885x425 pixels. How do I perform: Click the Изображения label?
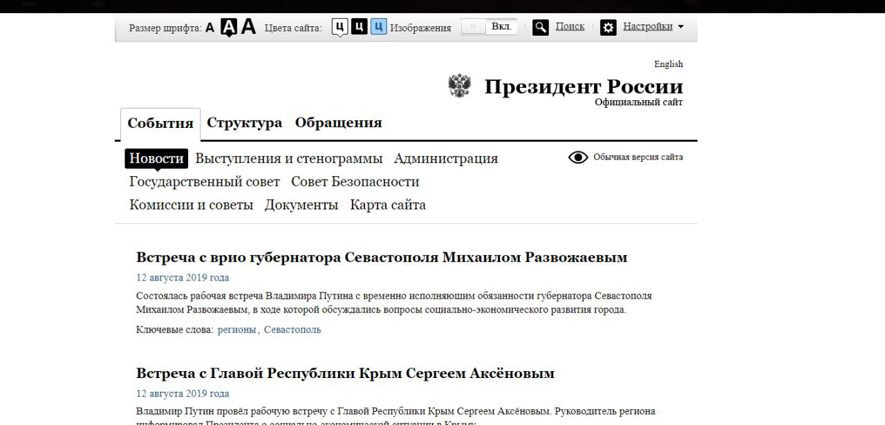[x=420, y=28]
